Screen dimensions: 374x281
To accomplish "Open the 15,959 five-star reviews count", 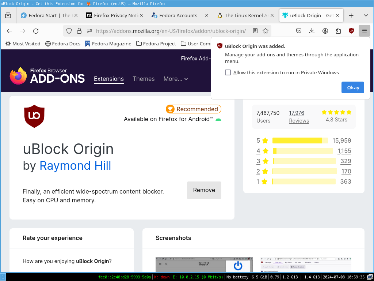I will pyautogui.click(x=342, y=140).
